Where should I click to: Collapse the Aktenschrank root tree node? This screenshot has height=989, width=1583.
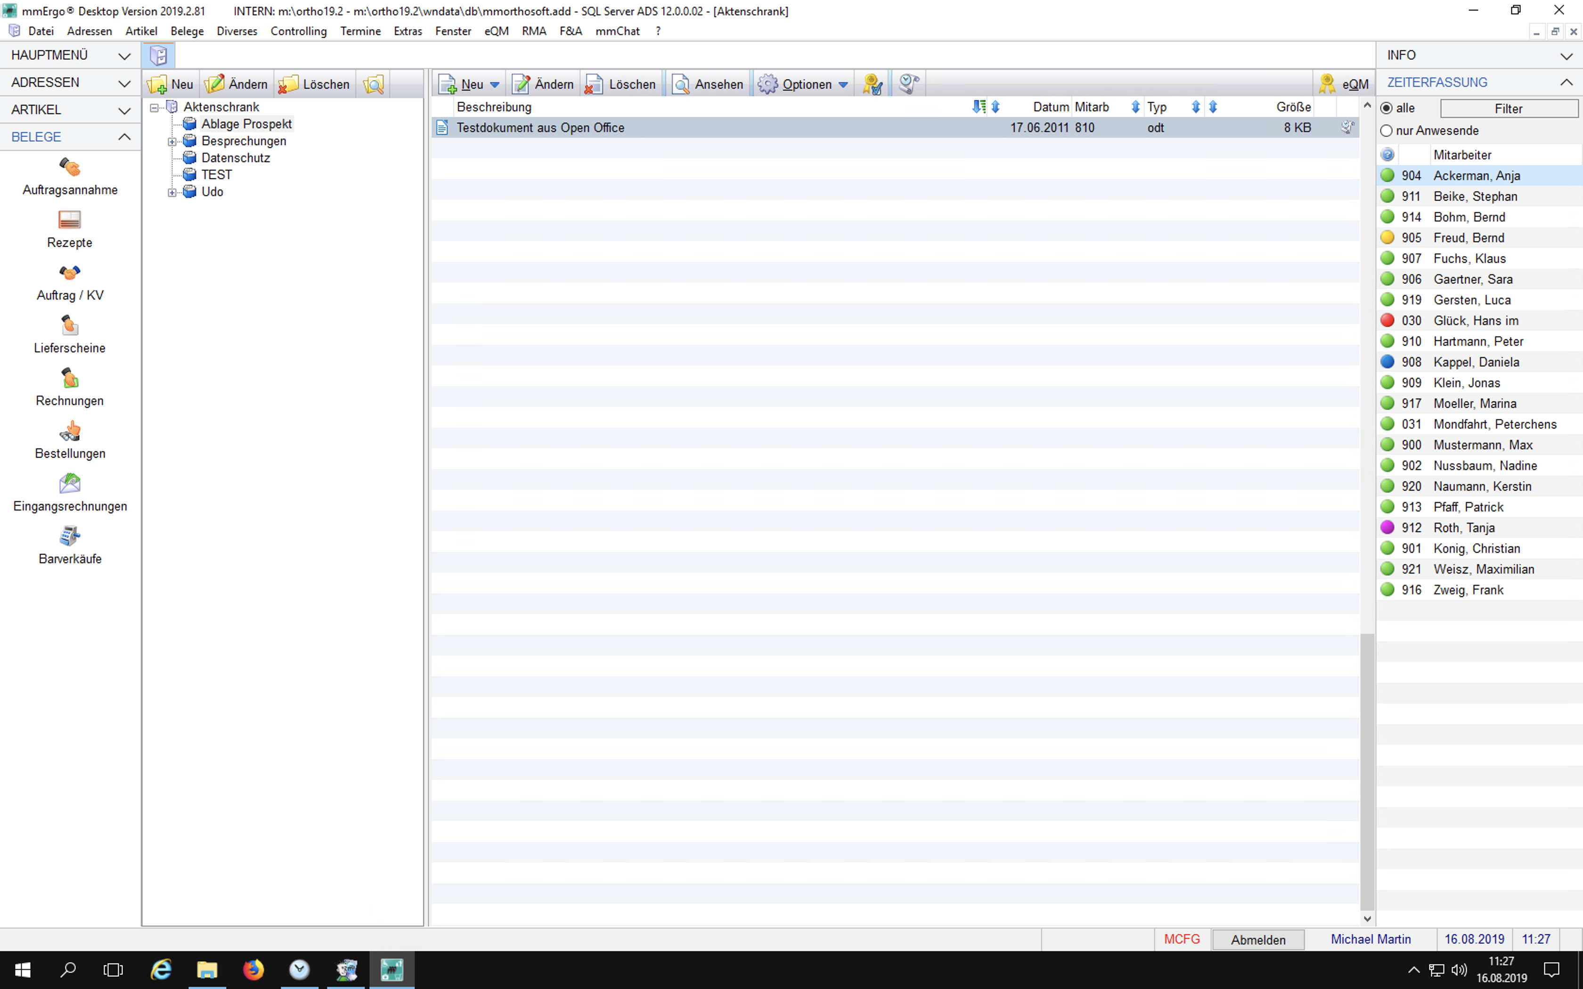pyautogui.click(x=155, y=108)
